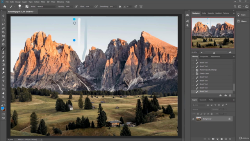Toggle pressure for size icon
The width and height of the screenshot is (250, 141).
pos(136,7)
